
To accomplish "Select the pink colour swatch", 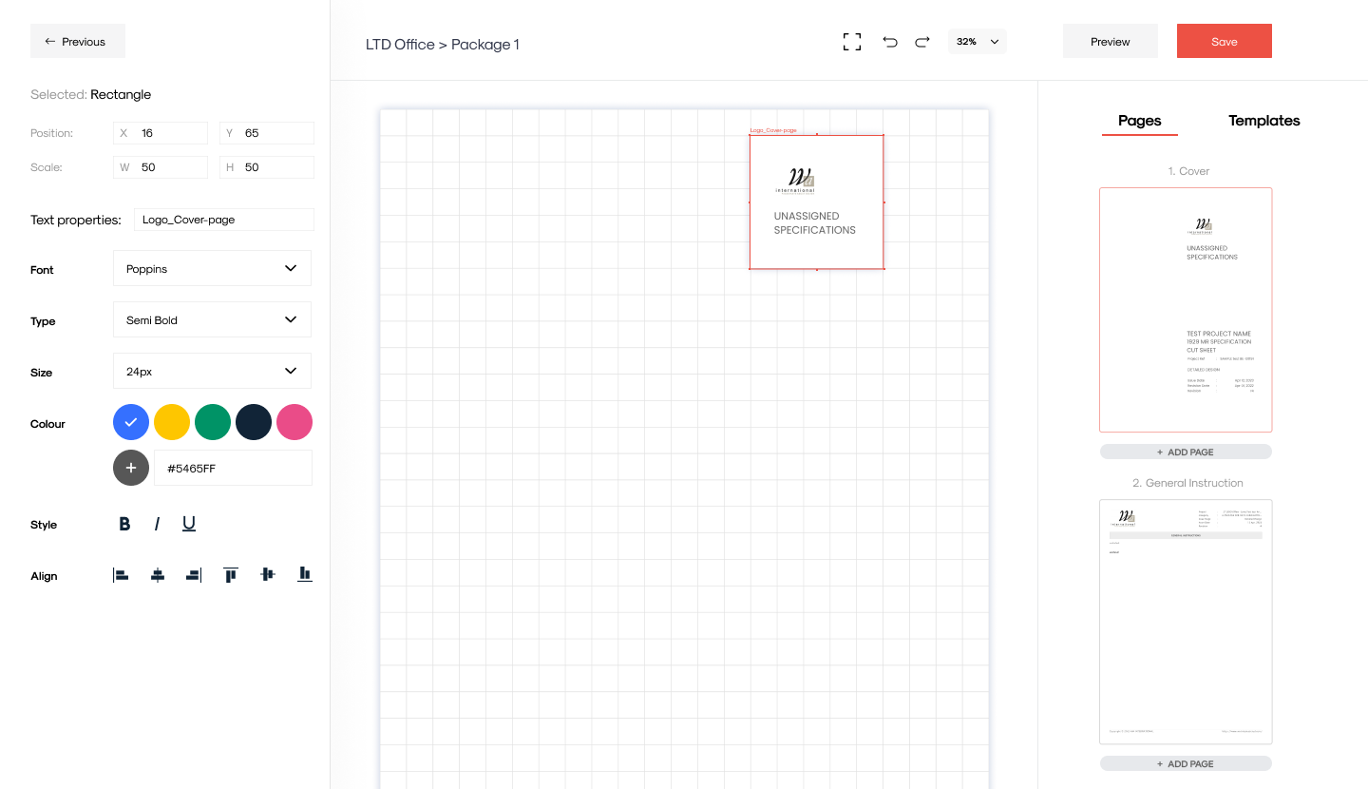I will (x=294, y=422).
